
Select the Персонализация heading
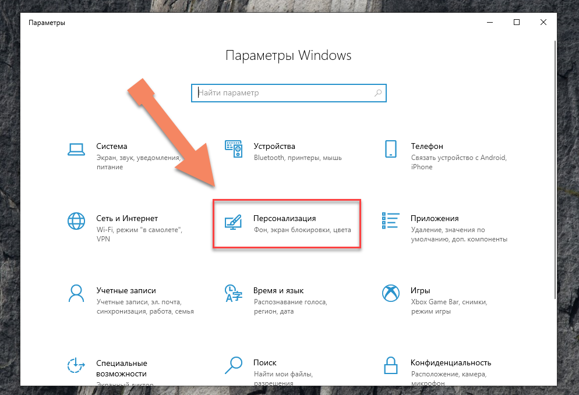(x=285, y=218)
